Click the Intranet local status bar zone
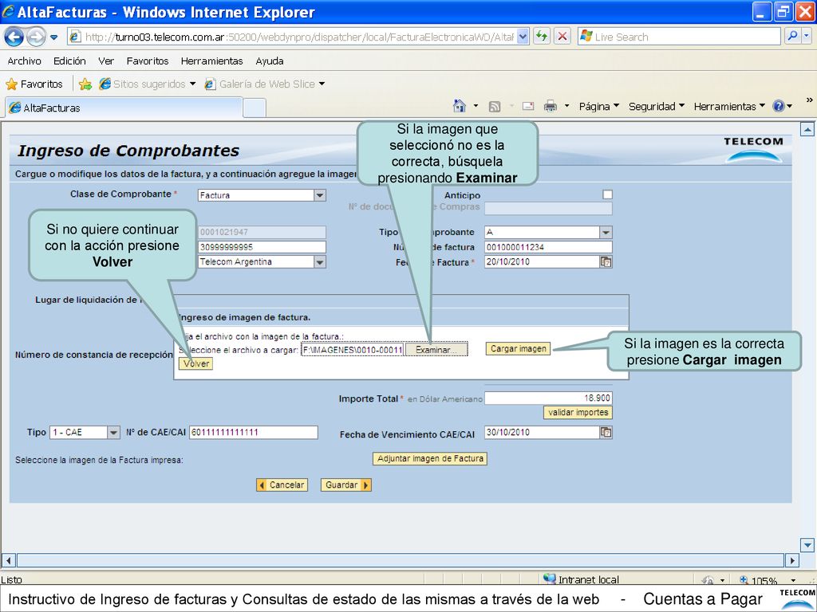Image resolution: width=817 pixels, height=612 pixels. point(581,579)
